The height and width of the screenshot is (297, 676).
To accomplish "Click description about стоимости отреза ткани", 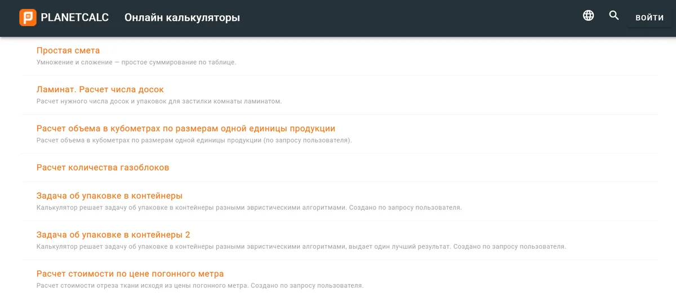I will point(200,286).
